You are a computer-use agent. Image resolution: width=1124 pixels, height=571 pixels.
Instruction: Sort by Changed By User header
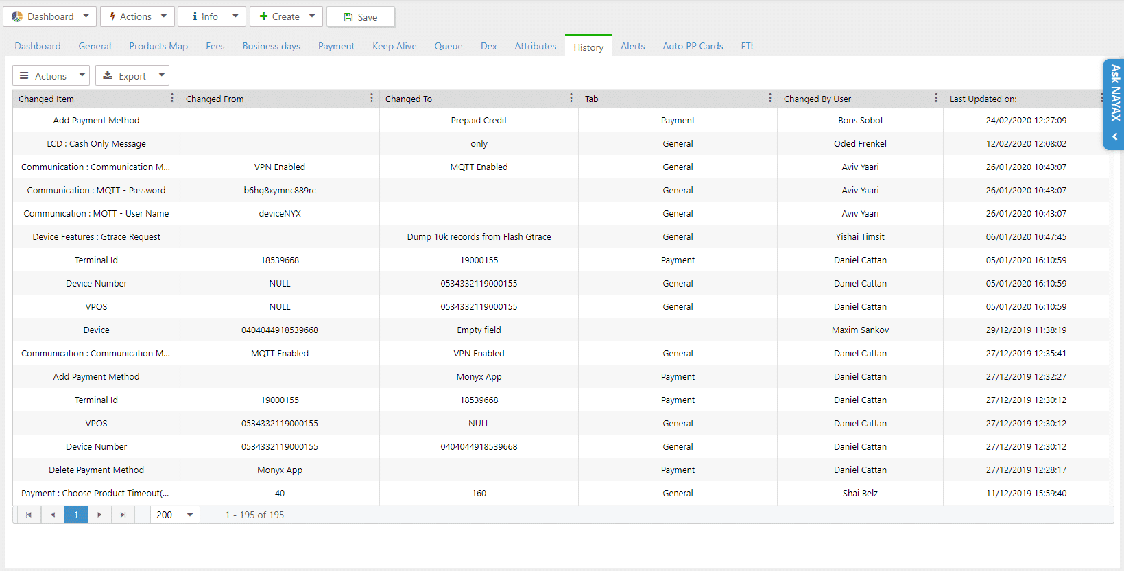pos(817,99)
